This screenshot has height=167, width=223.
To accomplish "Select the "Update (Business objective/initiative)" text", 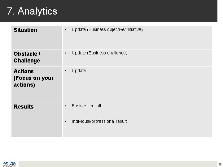I will [107, 30].
